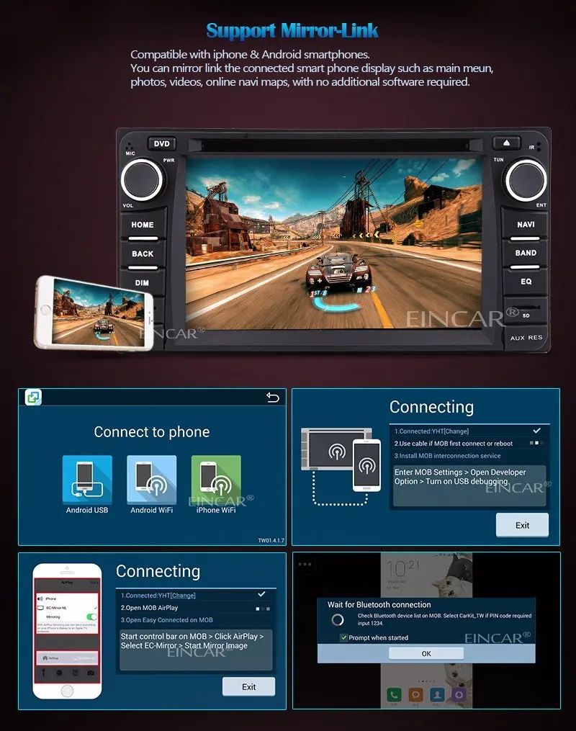
Task: Uncheck the Prompt when started checkbox
Action: (x=343, y=637)
